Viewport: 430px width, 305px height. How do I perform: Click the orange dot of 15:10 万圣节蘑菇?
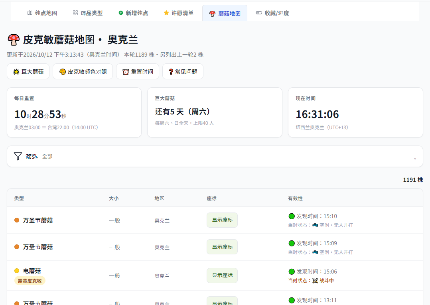(17, 220)
